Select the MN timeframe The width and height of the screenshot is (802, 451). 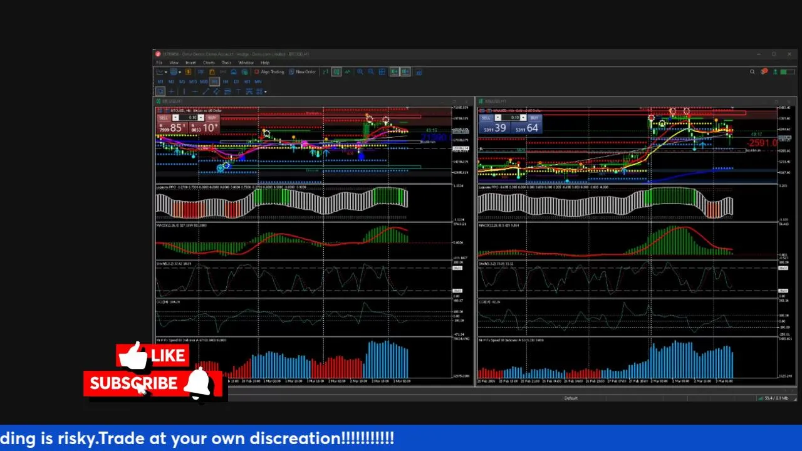click(x=258, y=82)
